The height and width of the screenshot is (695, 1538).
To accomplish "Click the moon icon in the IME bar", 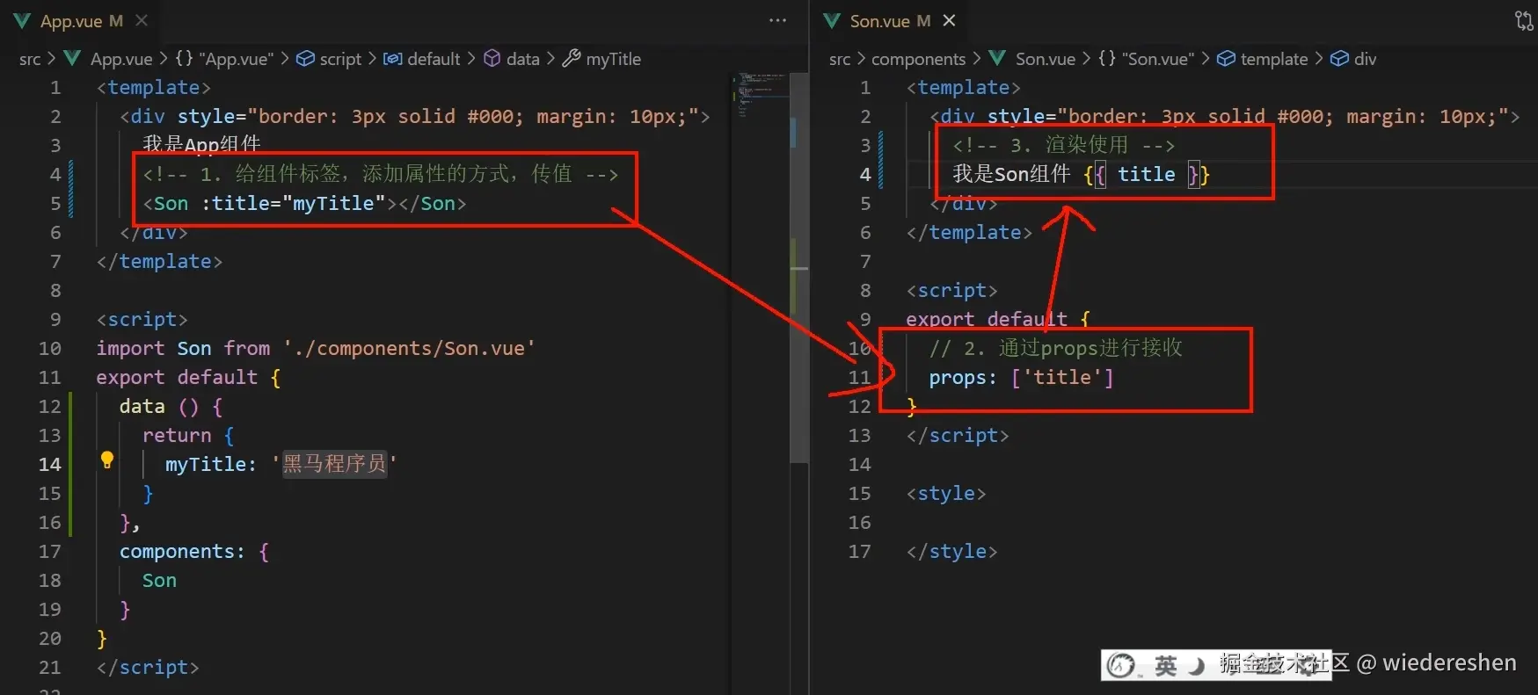I will pos(1196,665).
